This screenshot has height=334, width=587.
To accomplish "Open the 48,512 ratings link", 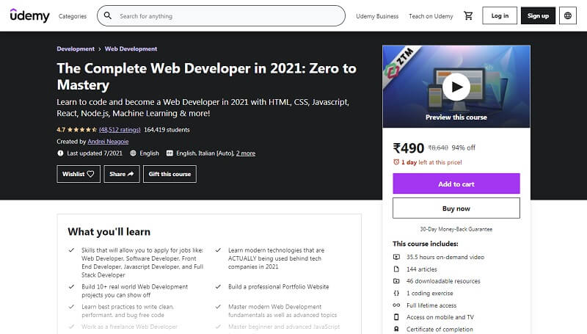I will (x=120, y=130).
